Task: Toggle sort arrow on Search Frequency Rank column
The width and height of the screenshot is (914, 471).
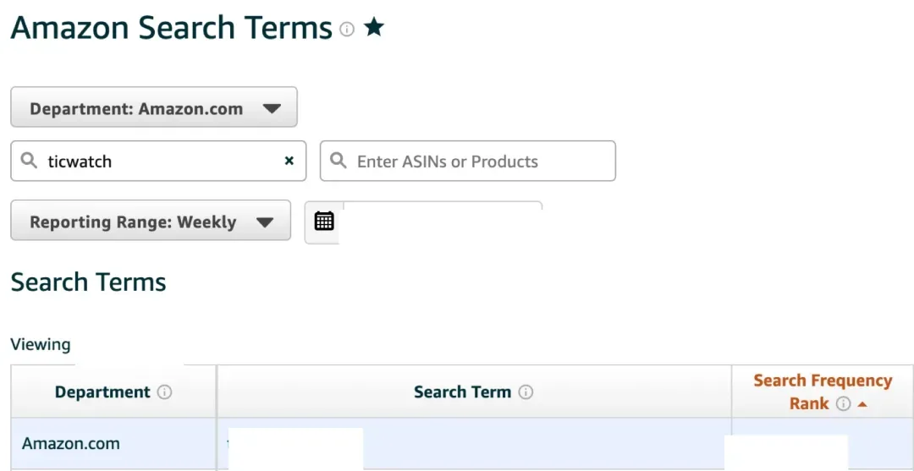Action: coord(862,404)
